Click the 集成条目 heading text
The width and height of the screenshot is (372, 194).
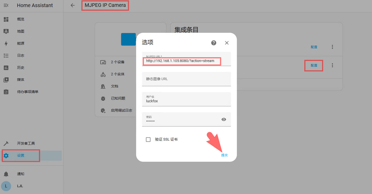pos(186,30)
